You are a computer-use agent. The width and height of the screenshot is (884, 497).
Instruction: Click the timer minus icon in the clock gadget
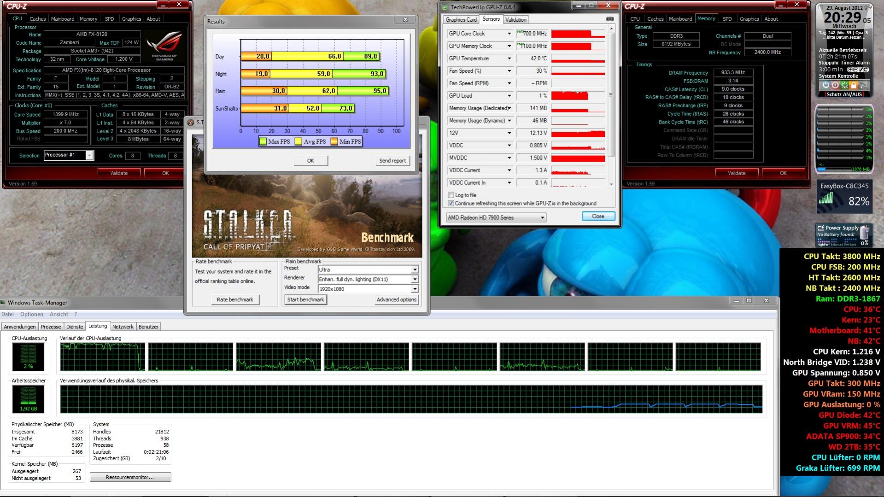[855, 70]
